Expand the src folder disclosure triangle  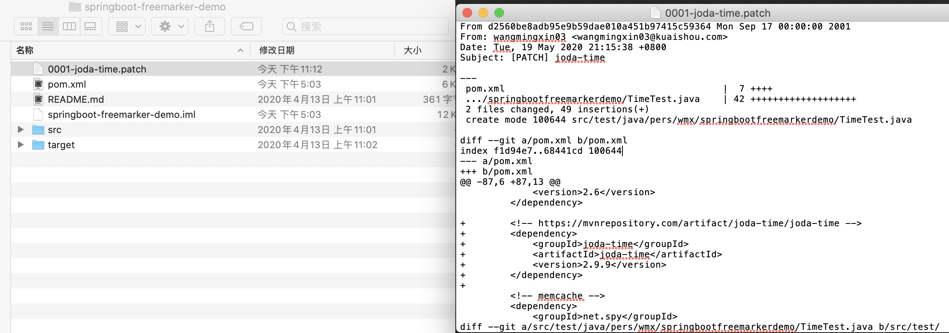(20, 129)
